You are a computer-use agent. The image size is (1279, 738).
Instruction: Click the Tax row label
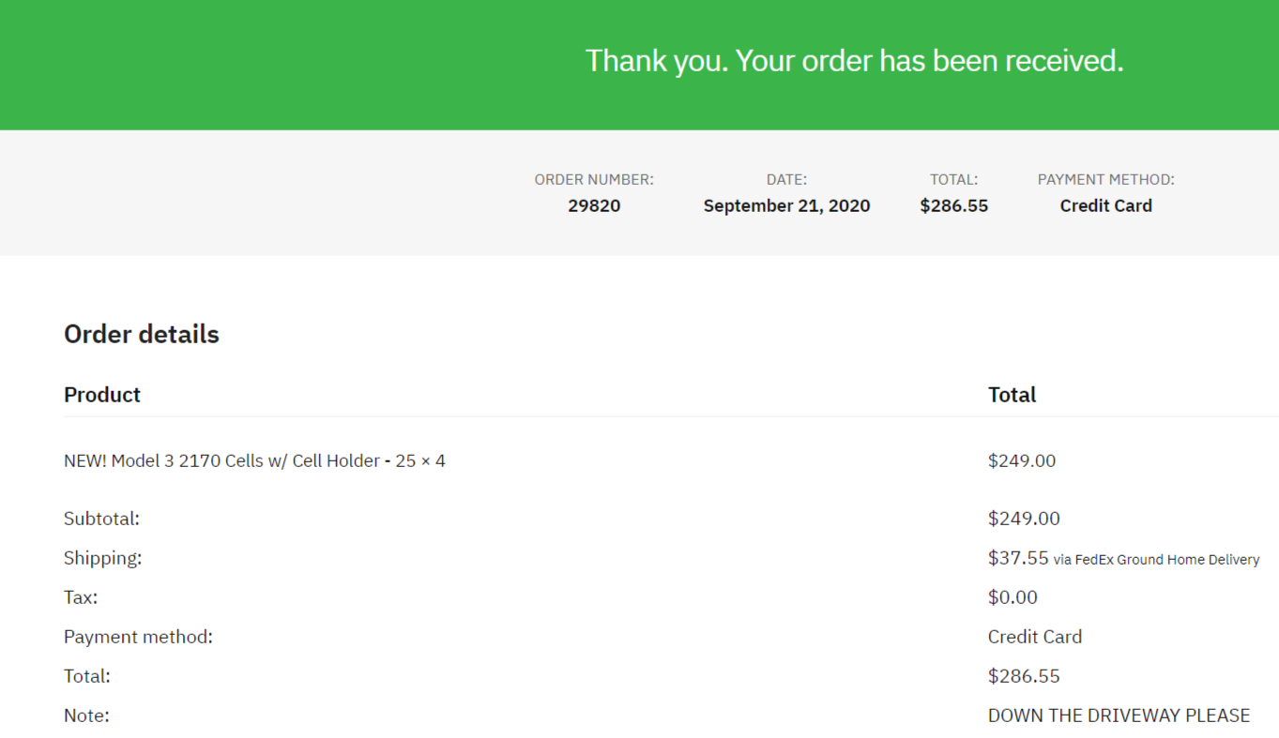point(81,597)
